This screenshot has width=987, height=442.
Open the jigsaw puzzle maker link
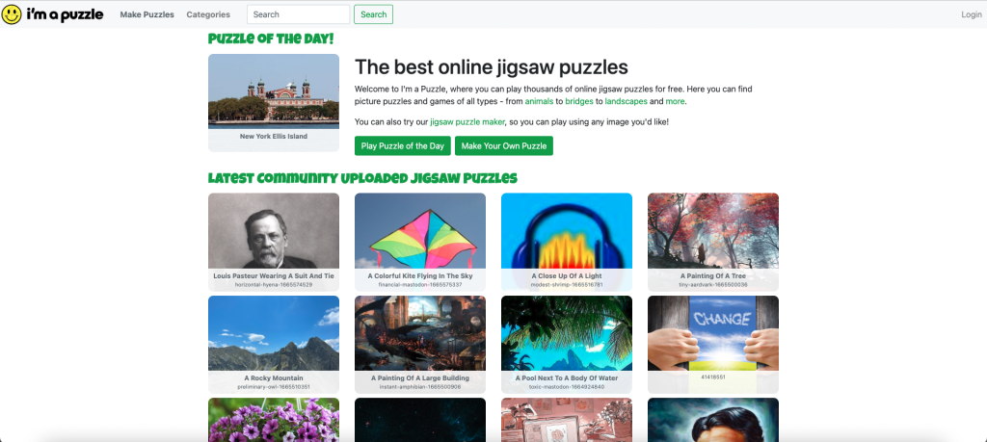[x=467, y=122]
